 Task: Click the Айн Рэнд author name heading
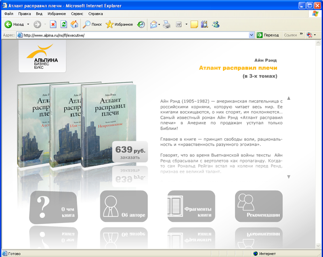click(x=266, y=60)
